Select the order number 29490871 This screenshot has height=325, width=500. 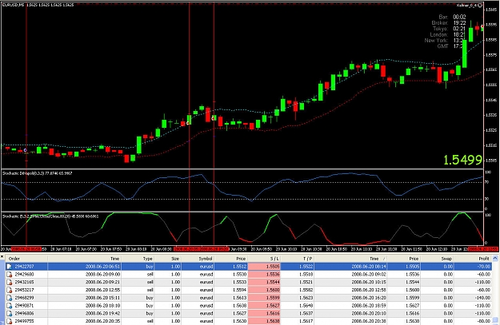24,306
